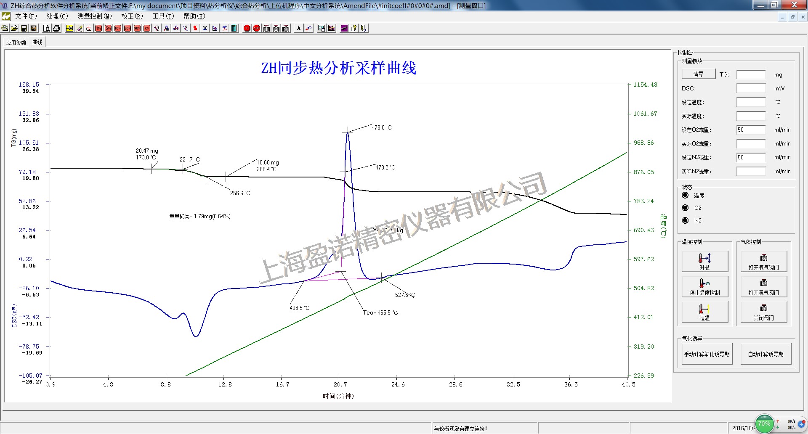
Task: Open the 测量控制(M) menu
Action: pyautogui.click(x=94, y=16)
